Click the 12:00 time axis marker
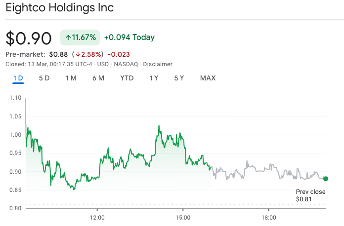344x226 pixels. click(97, 217)
